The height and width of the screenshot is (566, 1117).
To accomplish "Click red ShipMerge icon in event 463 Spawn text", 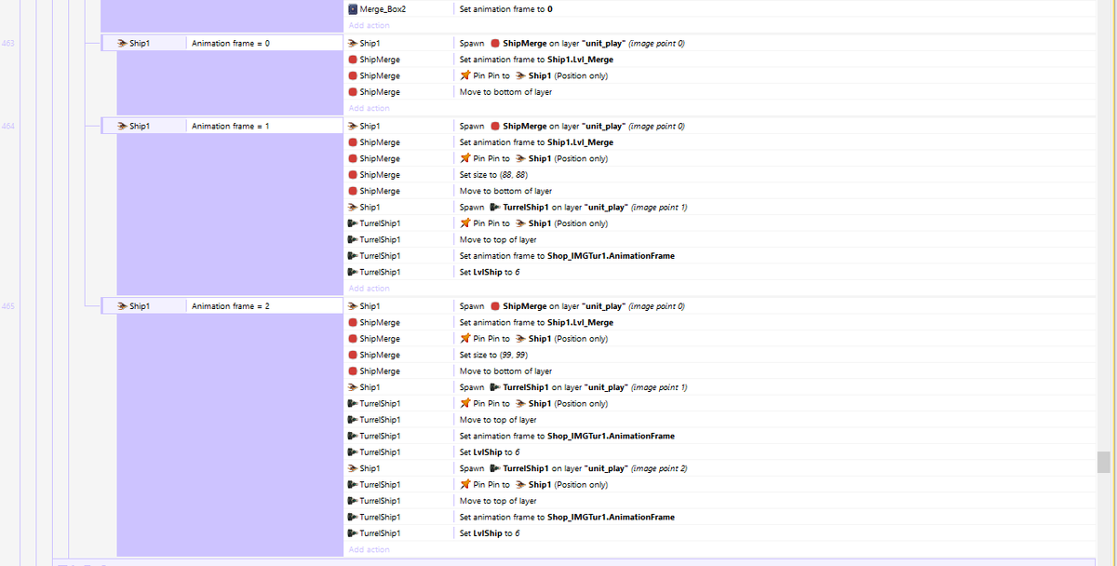I will (x=495, y=44).
